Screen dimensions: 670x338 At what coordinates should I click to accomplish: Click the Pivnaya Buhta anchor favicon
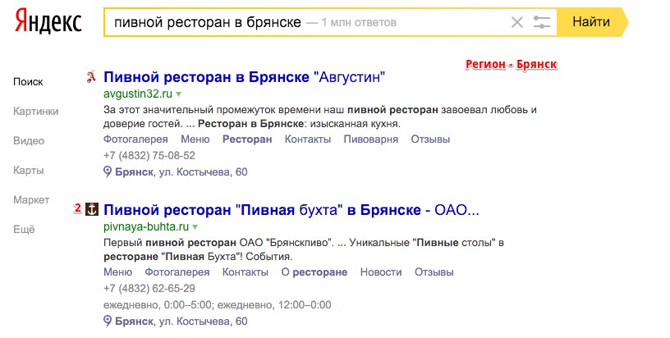pyautogui.click(x=92, y=209)
